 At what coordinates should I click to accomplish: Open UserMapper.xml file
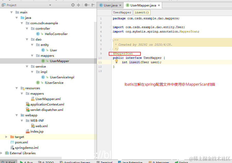tap(48, 99)
